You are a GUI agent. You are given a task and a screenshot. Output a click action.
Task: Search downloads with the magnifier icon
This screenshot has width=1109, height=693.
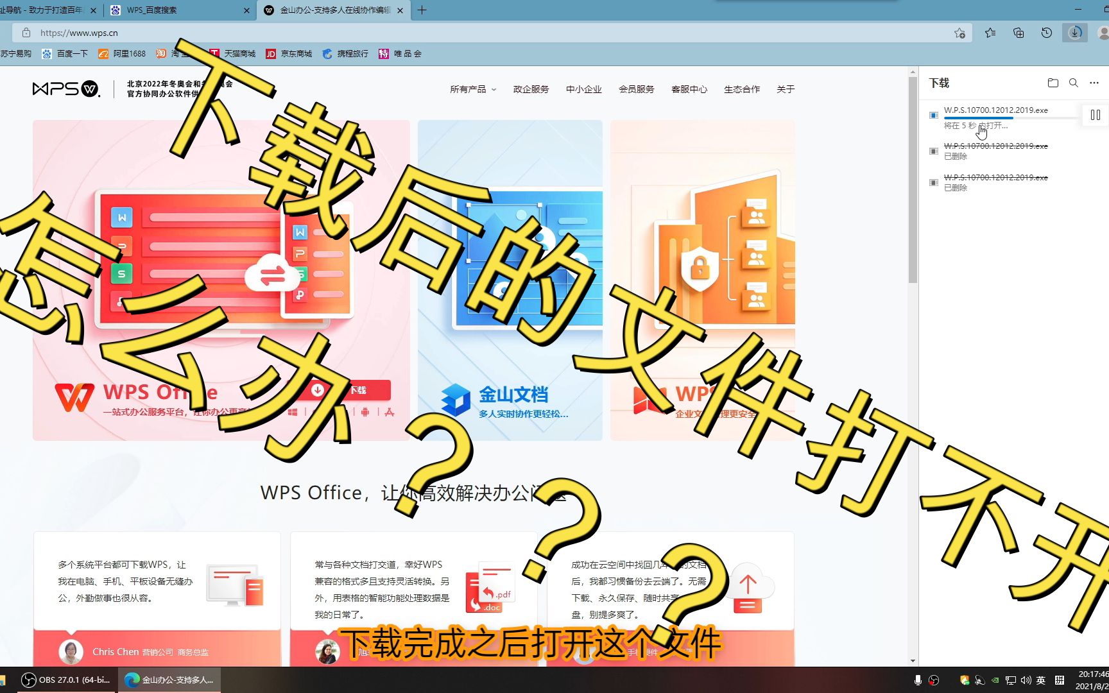pyautogui.click(x=1073, y=83)
